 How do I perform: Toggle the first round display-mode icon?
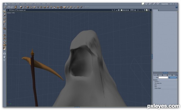[x=131, y=10]
